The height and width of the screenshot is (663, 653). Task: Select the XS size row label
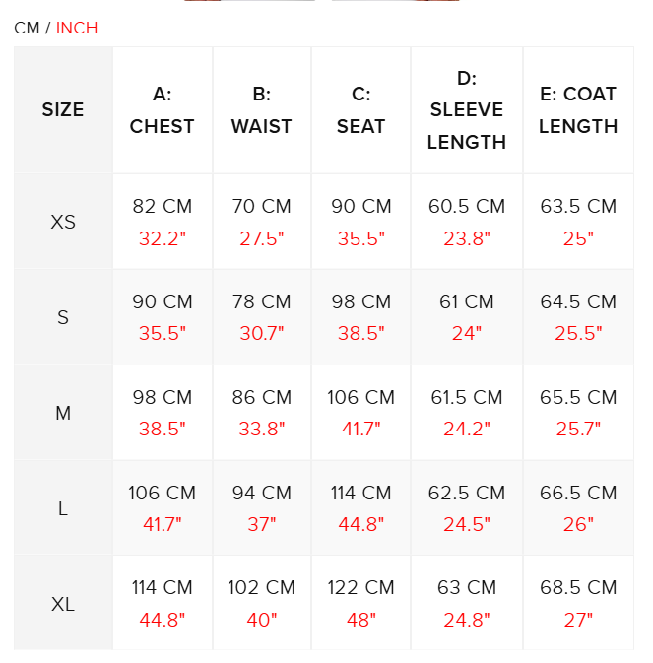[63, 222]
